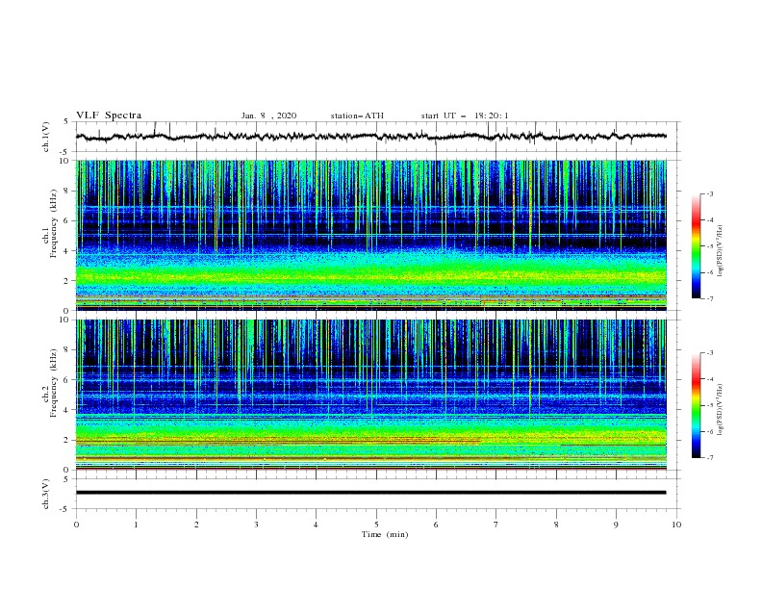Click the ch.1 frequency tick label "4"

click(67, 251)
